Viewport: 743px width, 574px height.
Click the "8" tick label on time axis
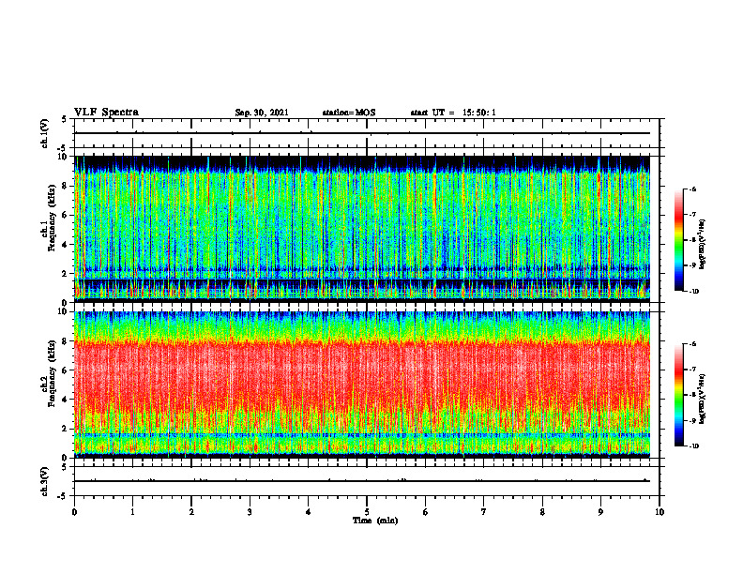pos(542,512)
